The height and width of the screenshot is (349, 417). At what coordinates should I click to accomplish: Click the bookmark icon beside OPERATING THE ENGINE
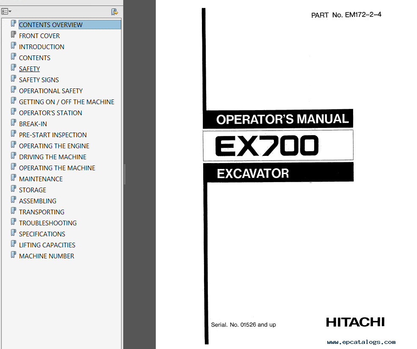pyautogui.click(x=13, y=145)
